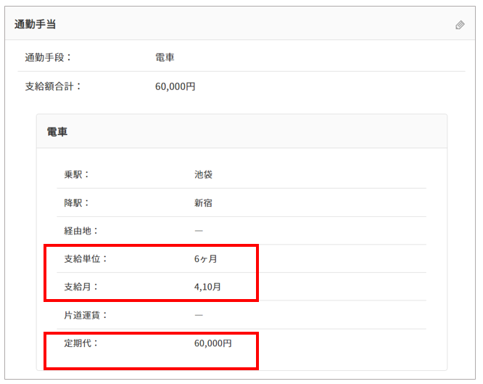Image resolution: width=483 pixels, height=384 pixels.
Task: Click the 経由地 label
Action: pyautogui.click(x=81, y=231)
